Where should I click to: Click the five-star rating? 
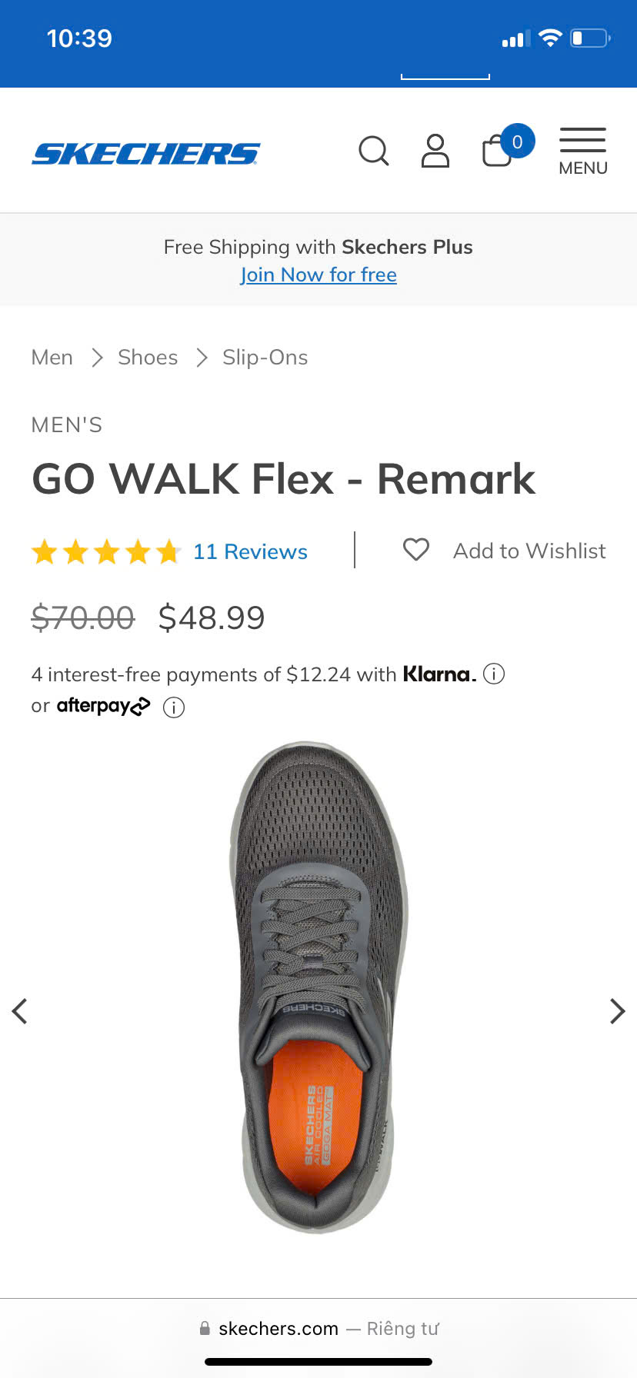tap(106, 551)
